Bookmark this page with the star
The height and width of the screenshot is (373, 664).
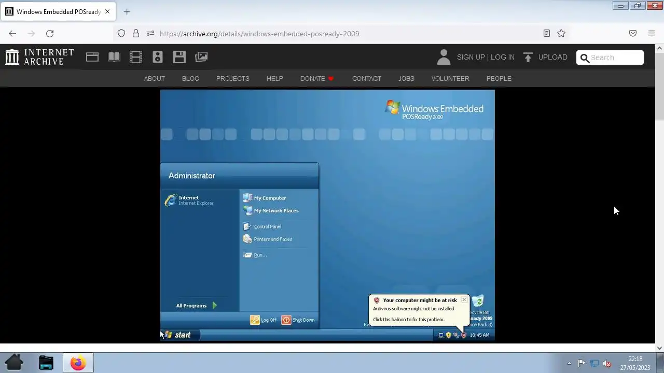click(x=561, y=33)
